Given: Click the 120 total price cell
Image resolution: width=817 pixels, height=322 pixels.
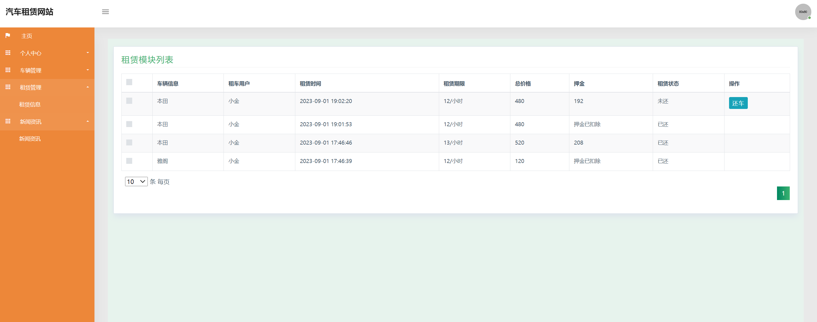Looking at the screenshot, I should click(519, 161).
